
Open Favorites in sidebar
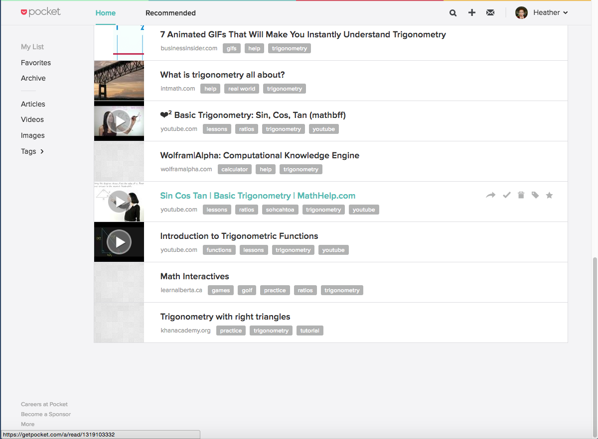pos(36,63)
